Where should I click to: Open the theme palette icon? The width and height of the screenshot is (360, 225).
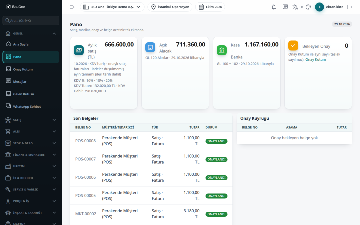click(x=308, y=7)
